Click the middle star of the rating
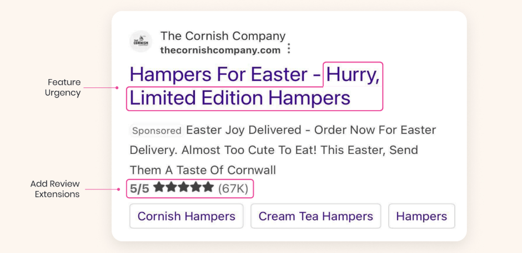The image size is (522, 253). tap(184, 188)
